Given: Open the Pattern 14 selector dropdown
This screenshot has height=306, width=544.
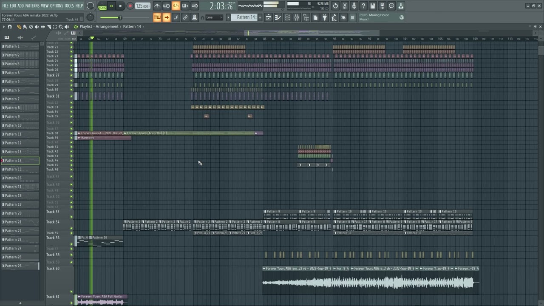Looking at the screenshot, I should click(x=246, y=17).
